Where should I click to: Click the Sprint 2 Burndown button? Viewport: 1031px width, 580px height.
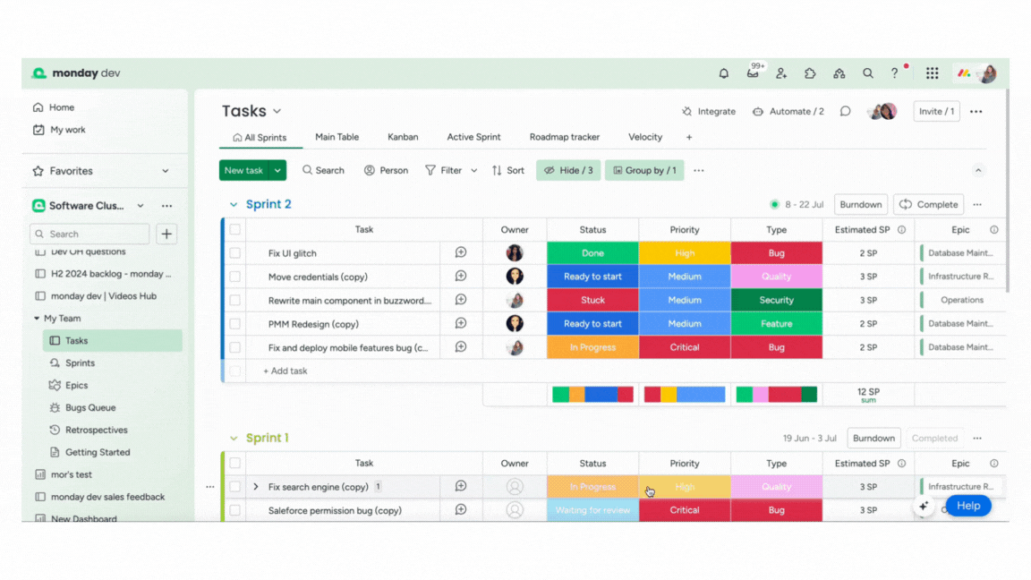860,204
